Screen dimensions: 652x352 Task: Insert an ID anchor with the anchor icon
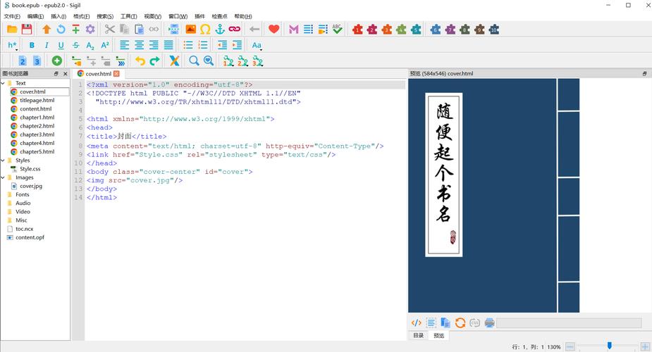(219, 29)
